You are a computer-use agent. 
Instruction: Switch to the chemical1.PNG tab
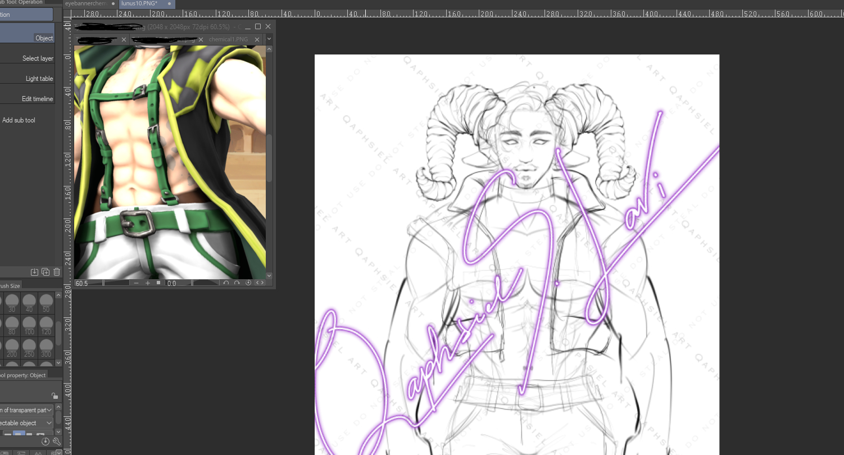(x=228, y=39)
